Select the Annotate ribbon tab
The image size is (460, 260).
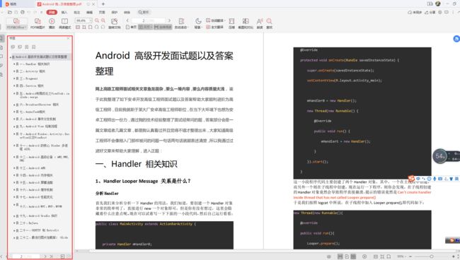click(x=77, y=12)
